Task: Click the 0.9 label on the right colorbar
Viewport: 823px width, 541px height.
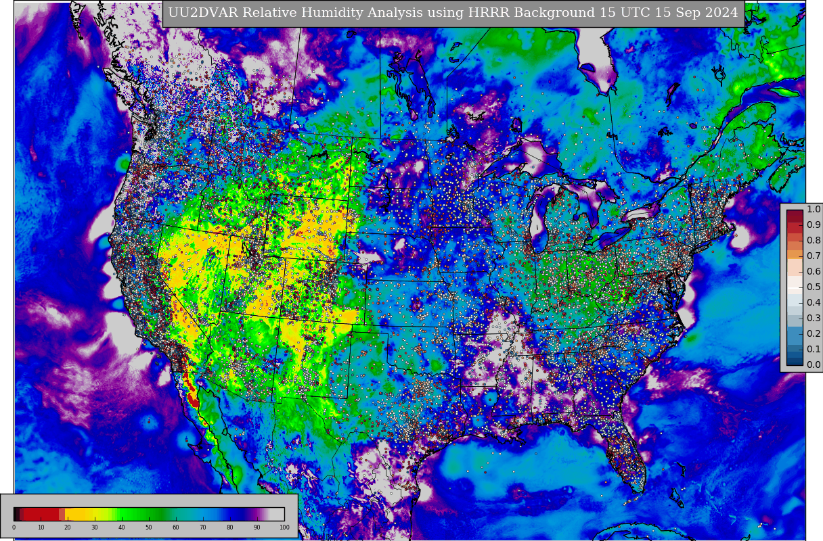Action: (814, 225)
